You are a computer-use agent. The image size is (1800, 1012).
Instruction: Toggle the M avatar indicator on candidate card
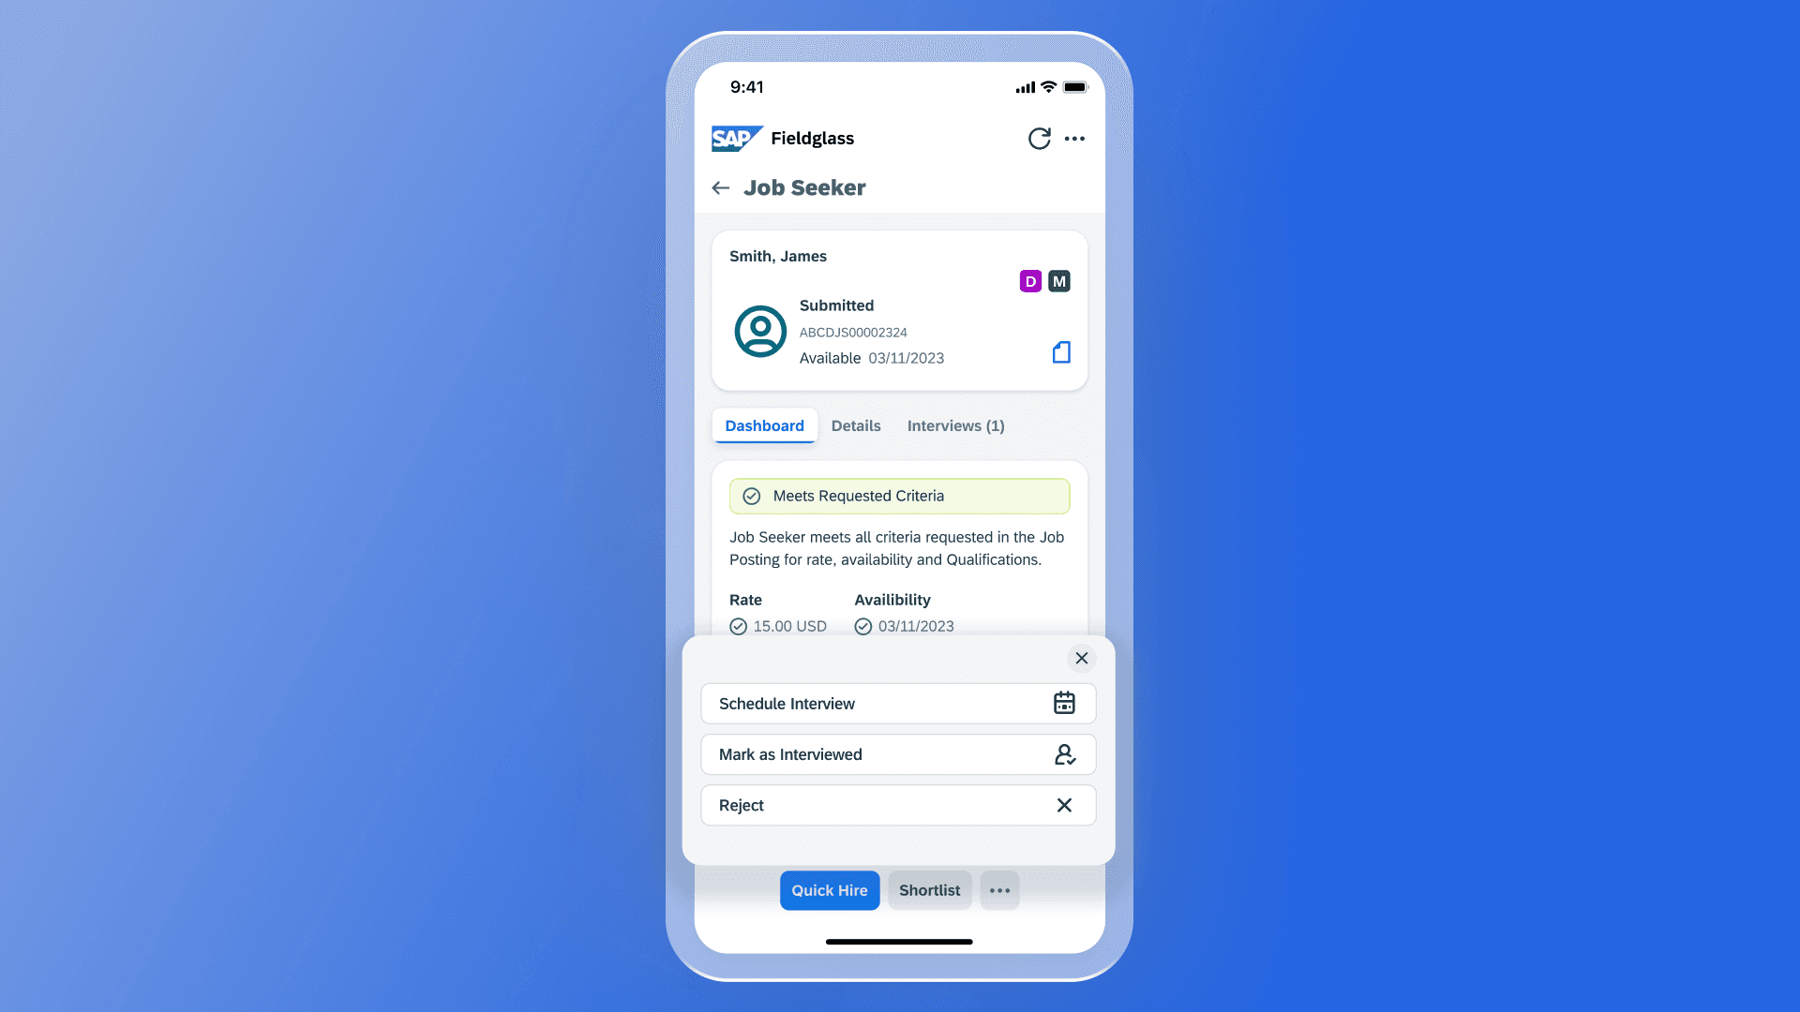pos(1058,280)
